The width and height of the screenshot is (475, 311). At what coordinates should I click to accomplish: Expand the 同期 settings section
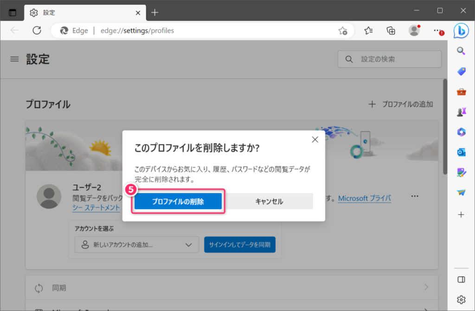coord(231,288)
